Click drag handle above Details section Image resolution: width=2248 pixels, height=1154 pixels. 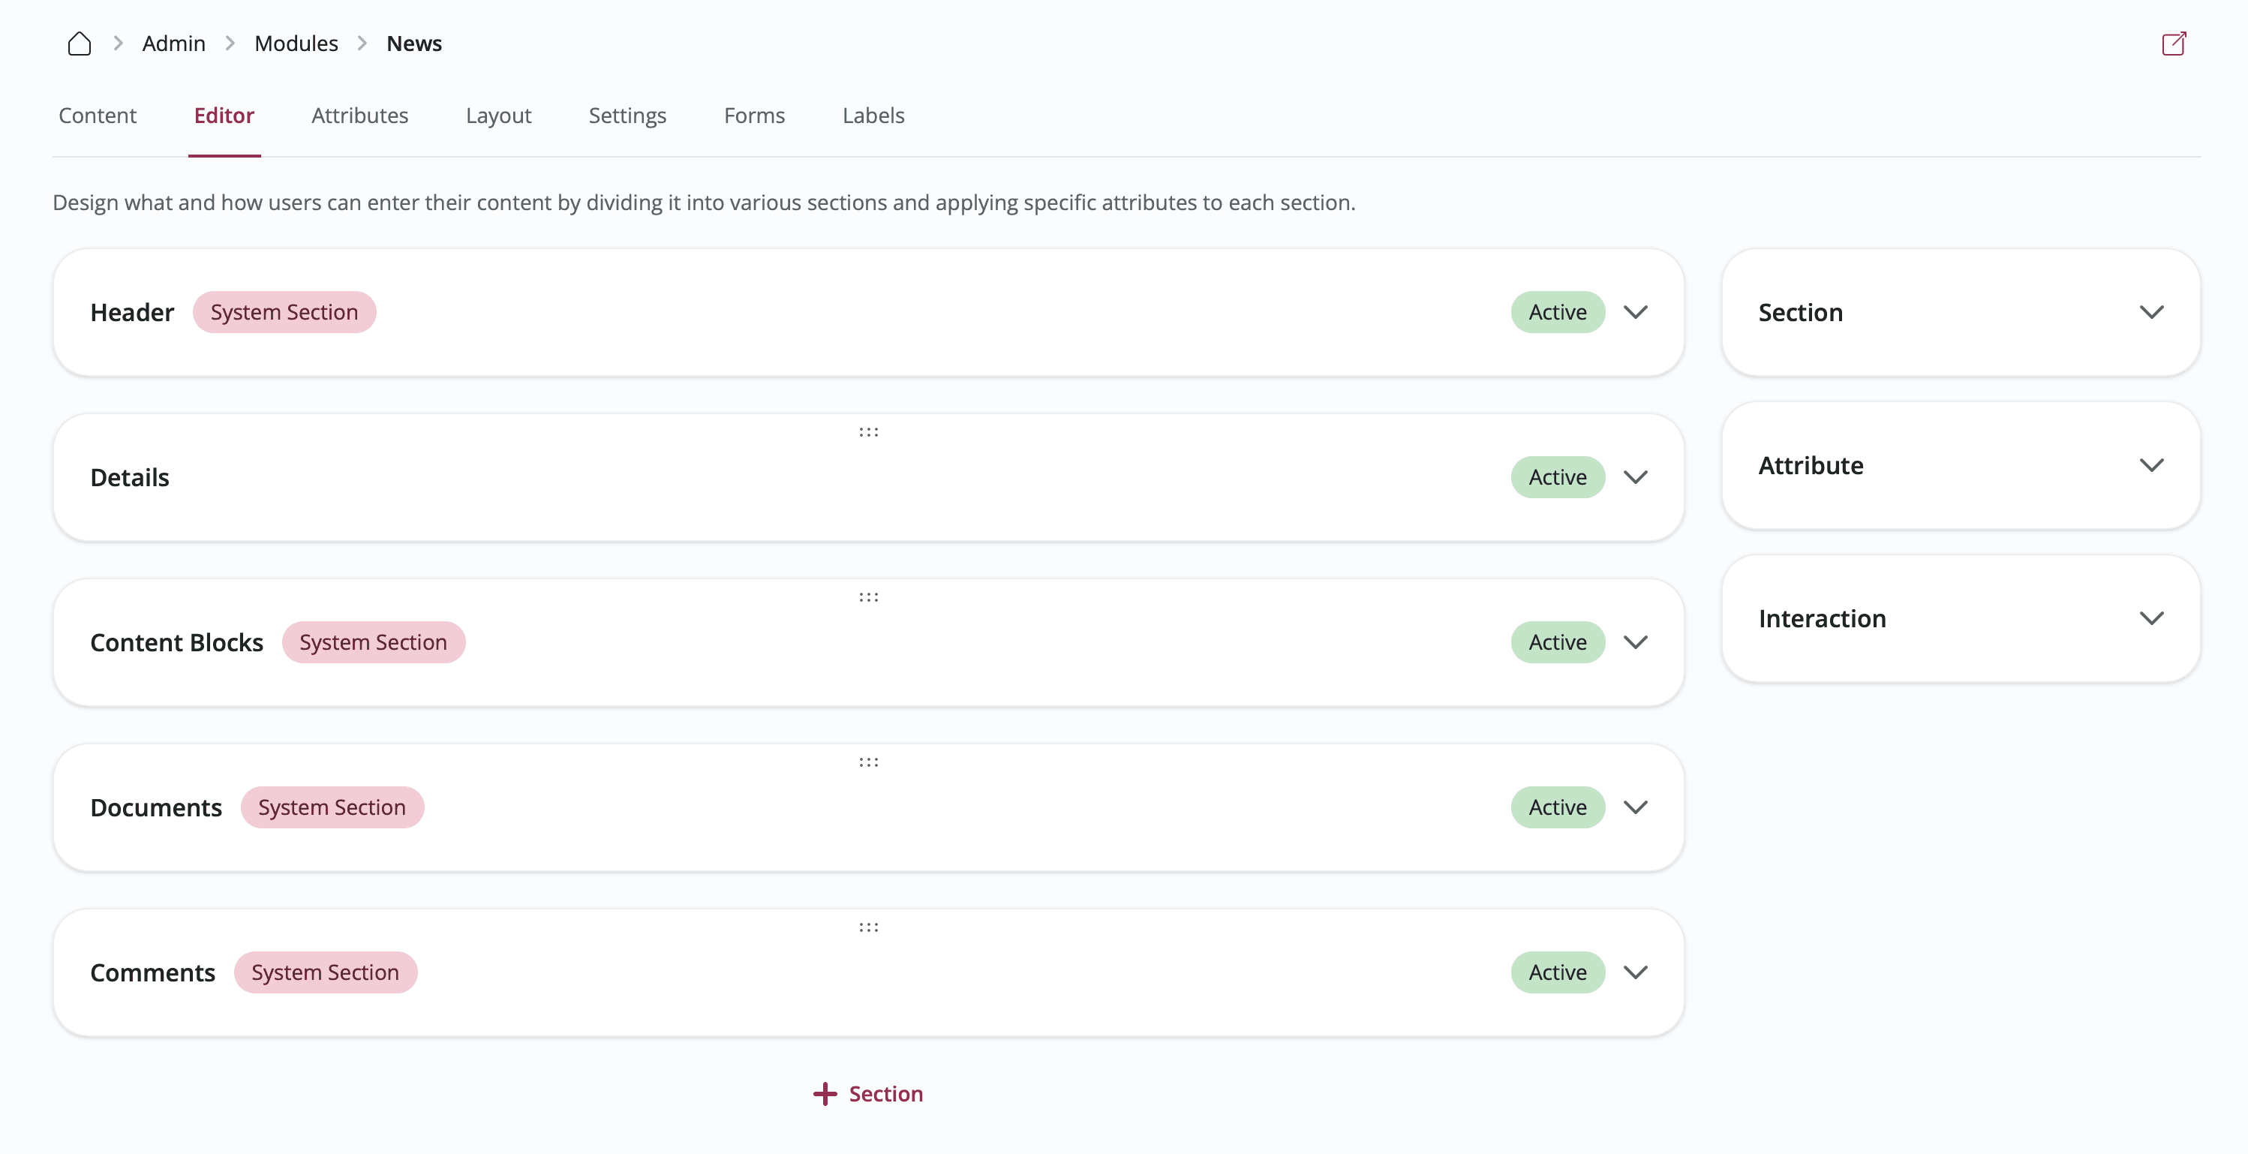coord(867,432)
